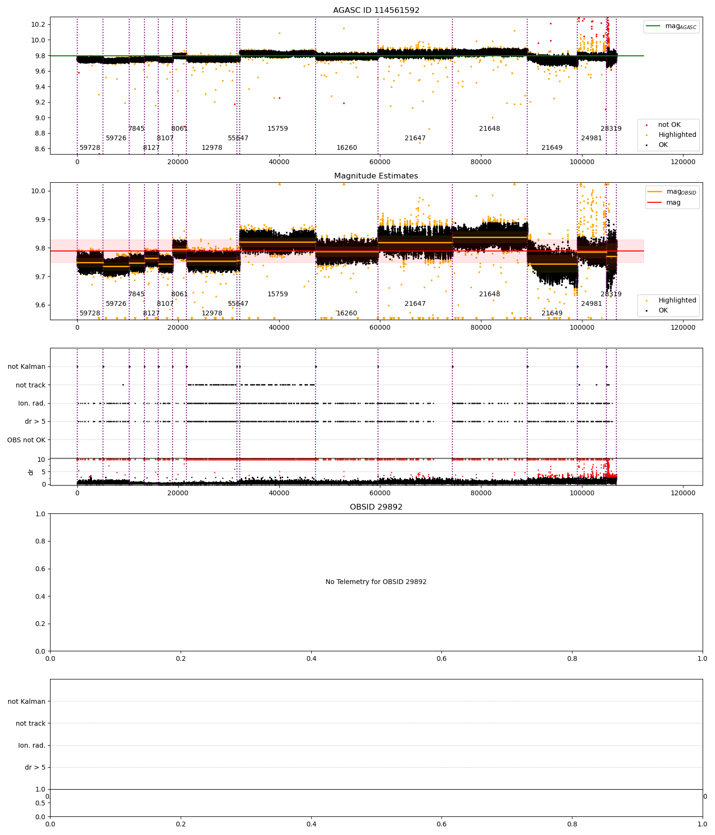Select OBSID label 59726 in the AGASC ID plot
Image resolution: width=715 pixels, height=835 pixels.
pos(116,138)
